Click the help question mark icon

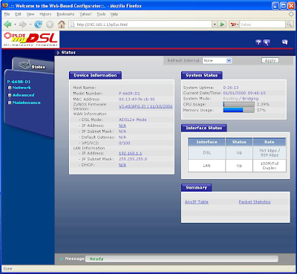point(258,42)
